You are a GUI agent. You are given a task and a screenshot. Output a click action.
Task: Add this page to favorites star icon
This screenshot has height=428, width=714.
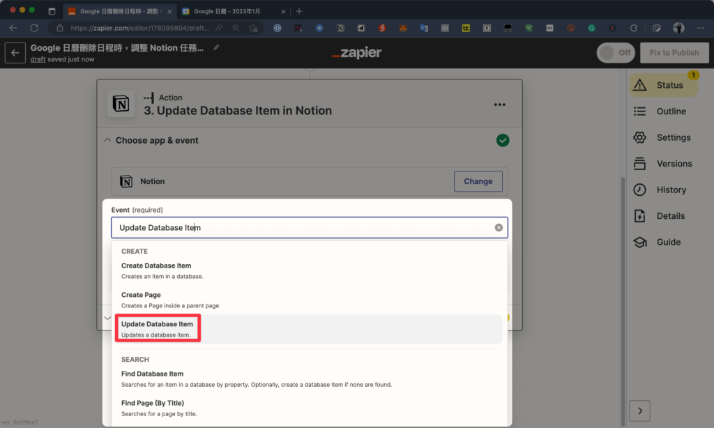tap(254, 28)
